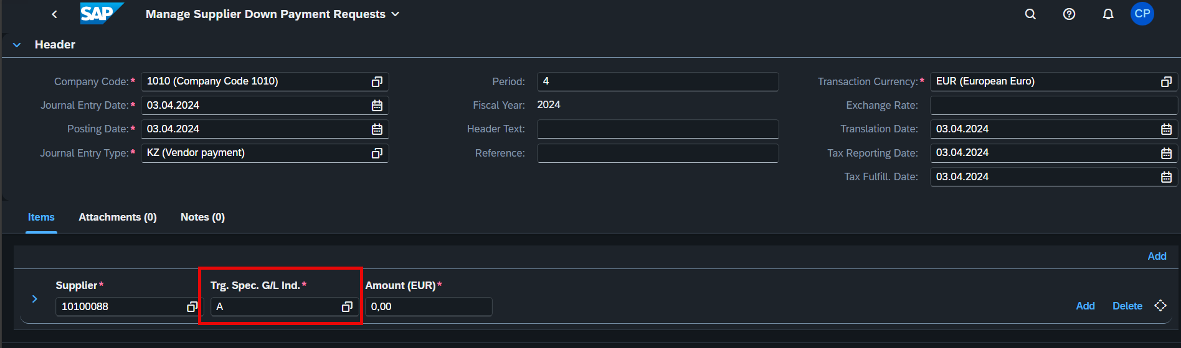Open value help for Company Code

point(377,81)
